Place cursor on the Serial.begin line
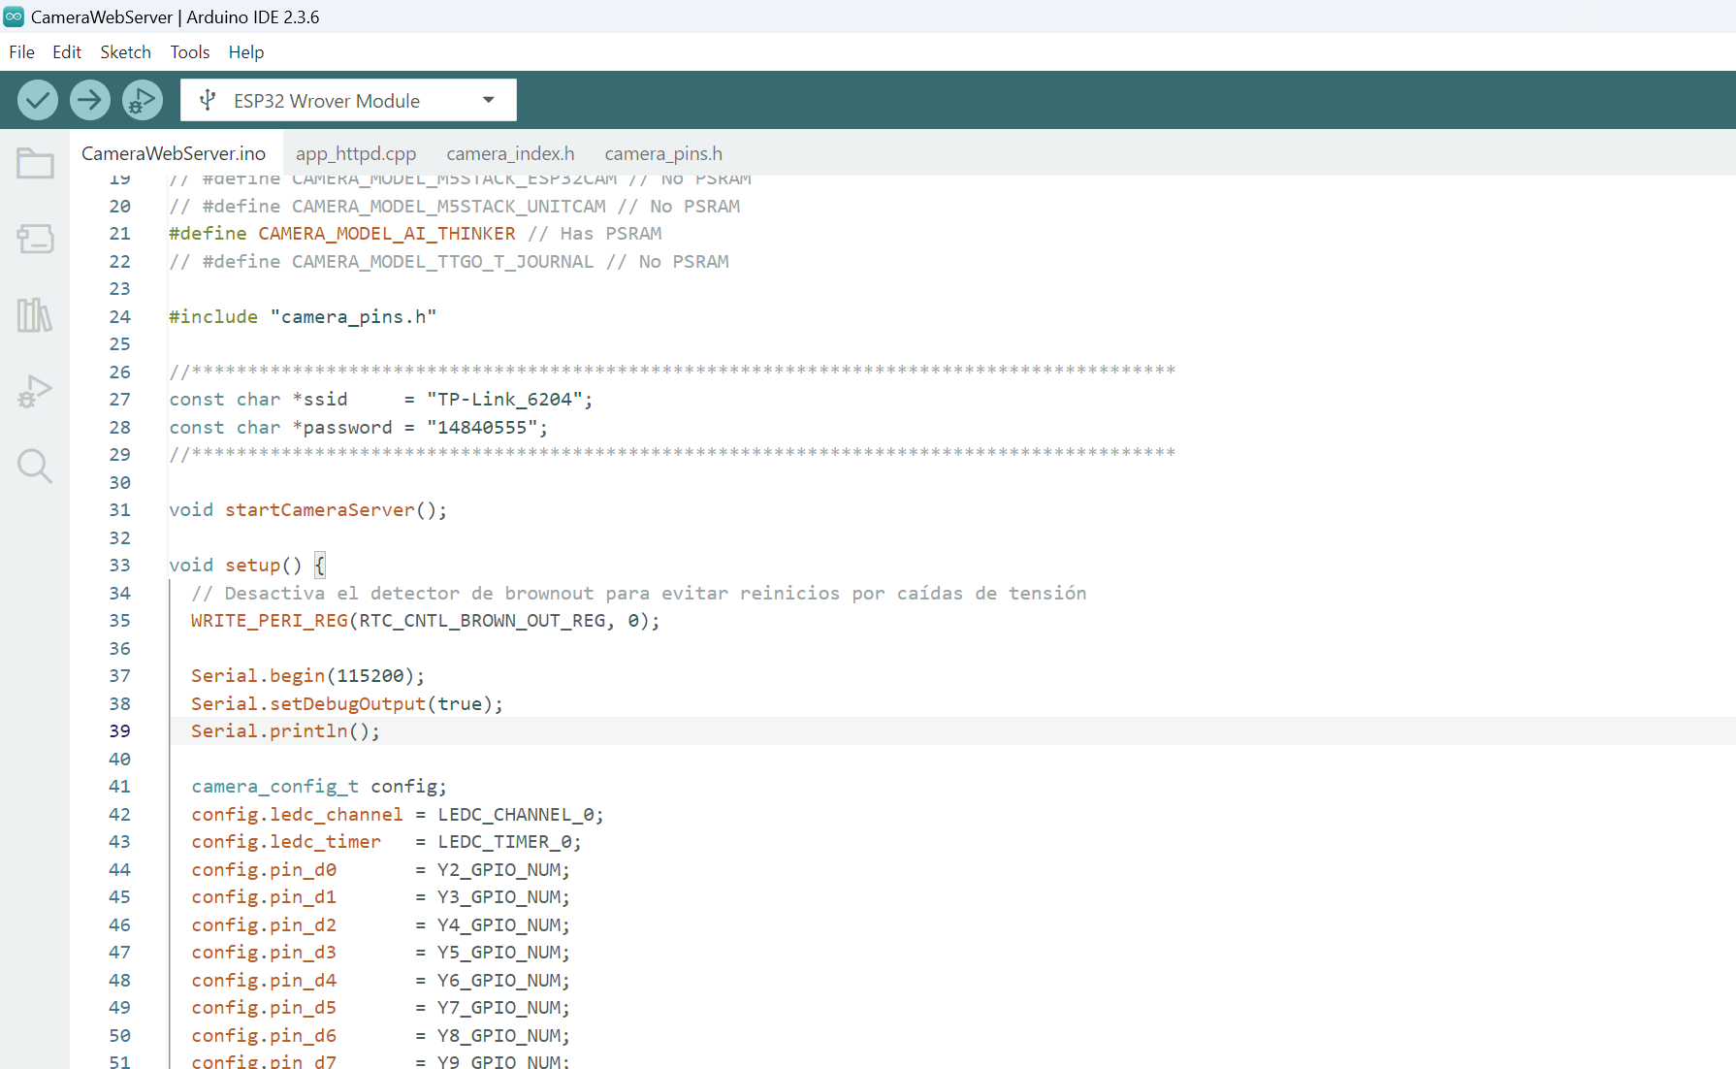1736x1069 pixels. coord(306,675)
